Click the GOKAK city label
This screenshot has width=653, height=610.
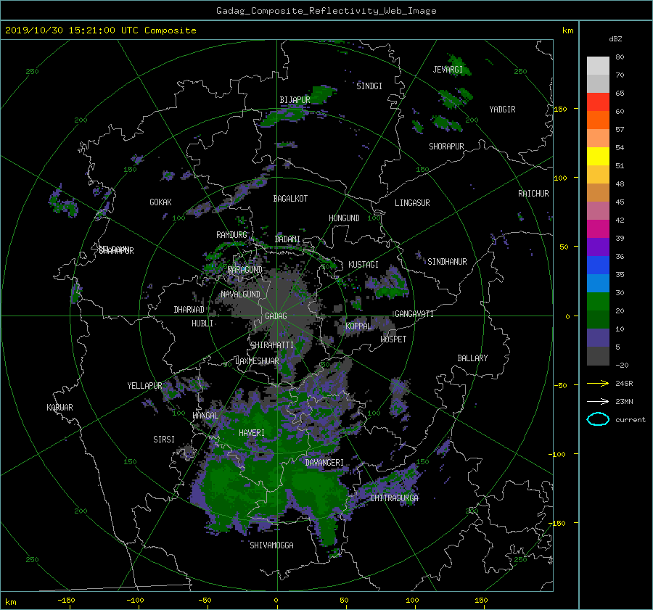click(x=160, y=202)
